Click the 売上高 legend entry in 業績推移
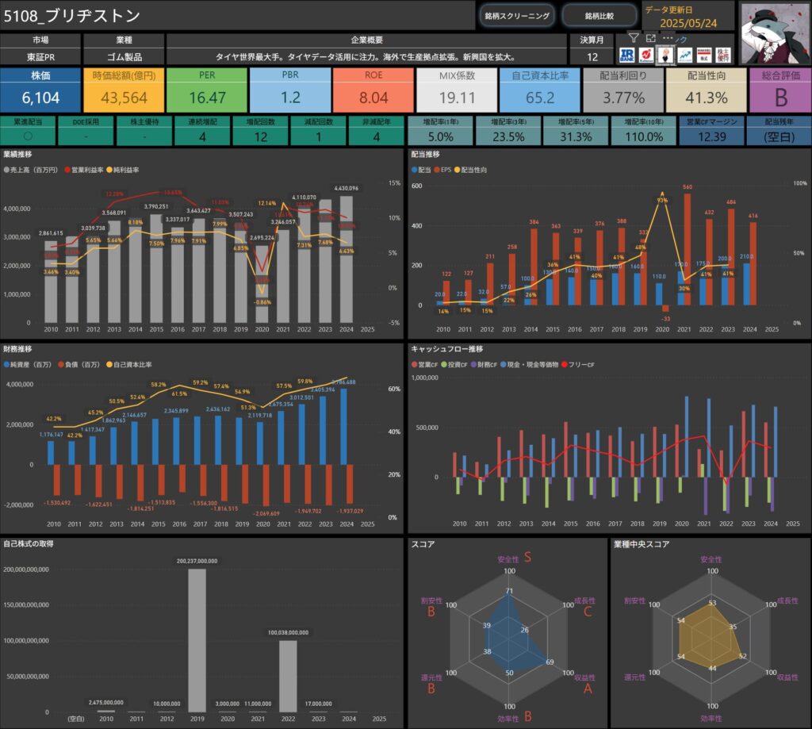 30,170
